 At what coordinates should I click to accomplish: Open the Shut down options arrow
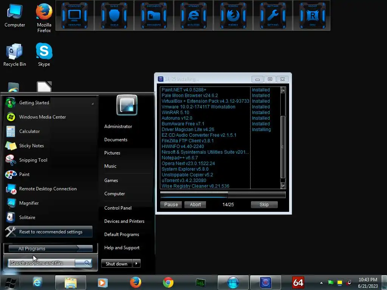(136, 264)
